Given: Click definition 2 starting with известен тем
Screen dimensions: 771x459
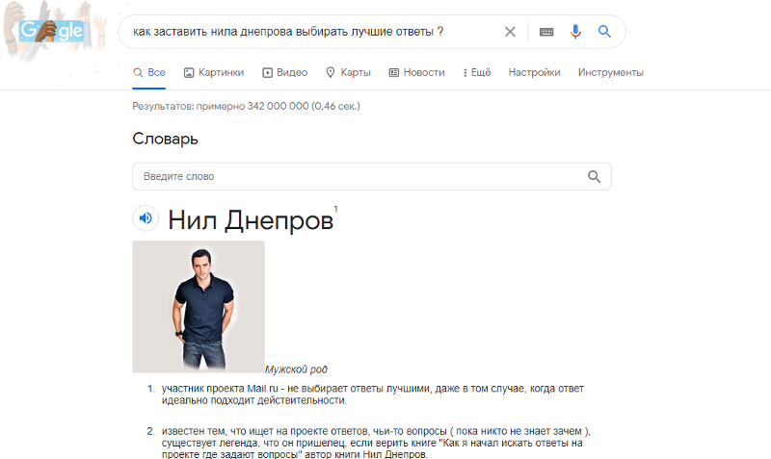Looking at the screenshot, I should [x=376, y=443].
